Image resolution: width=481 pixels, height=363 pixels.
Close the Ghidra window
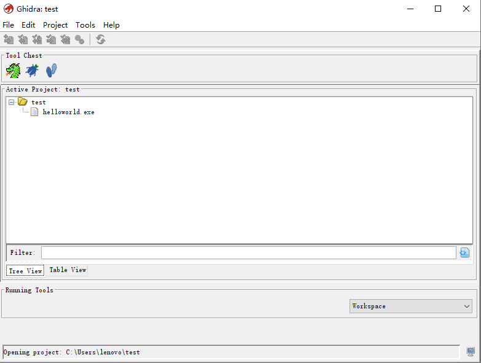click(466, 9)
